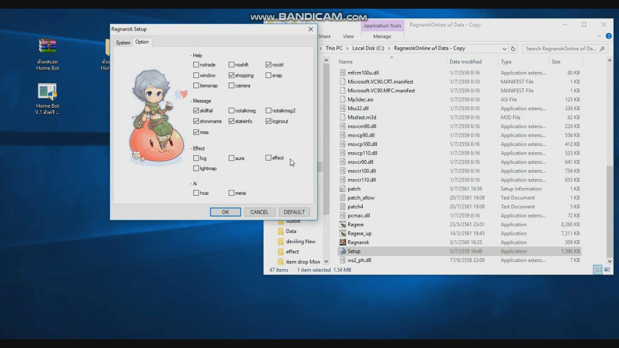Screen dimensions: 619x348
Task: Switch to the System tab in Ragnarok Setup
Action: (123, 43)
